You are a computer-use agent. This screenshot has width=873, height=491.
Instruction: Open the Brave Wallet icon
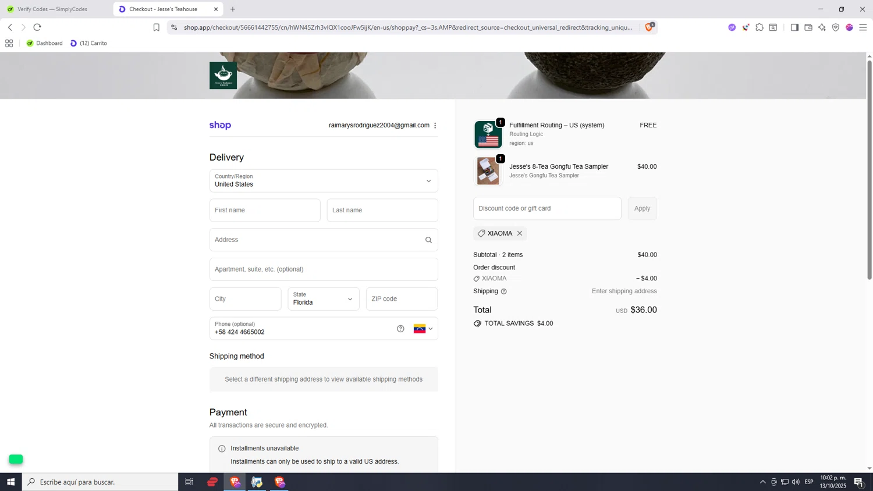(808, 27)
